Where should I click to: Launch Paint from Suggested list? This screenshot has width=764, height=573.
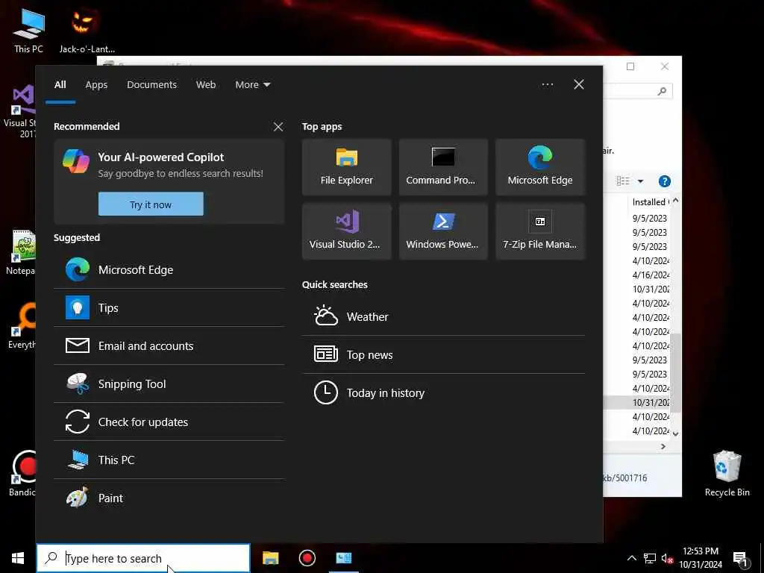point(169,498)
